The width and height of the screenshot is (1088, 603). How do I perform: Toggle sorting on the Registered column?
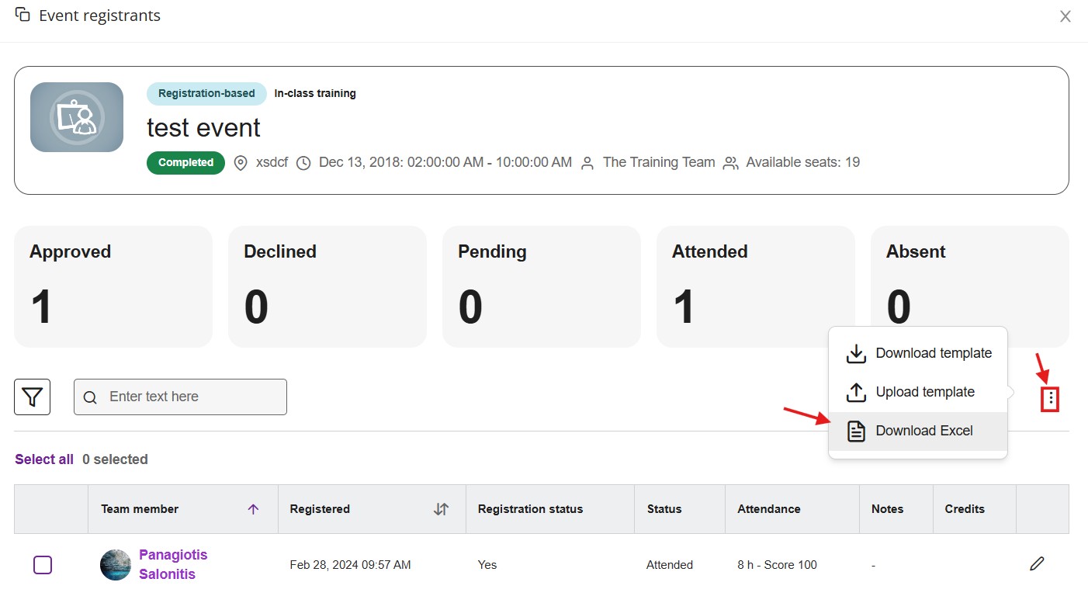pos(441,509)
